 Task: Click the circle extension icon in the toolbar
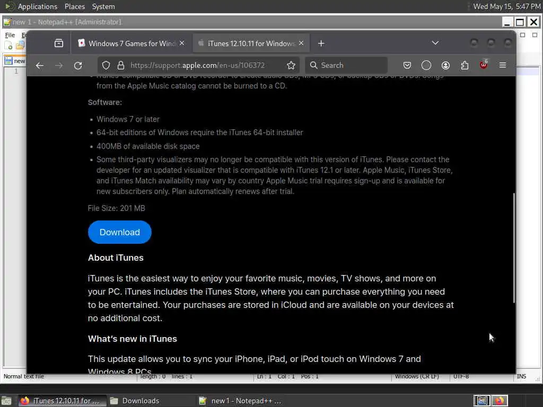click(426, 65)
